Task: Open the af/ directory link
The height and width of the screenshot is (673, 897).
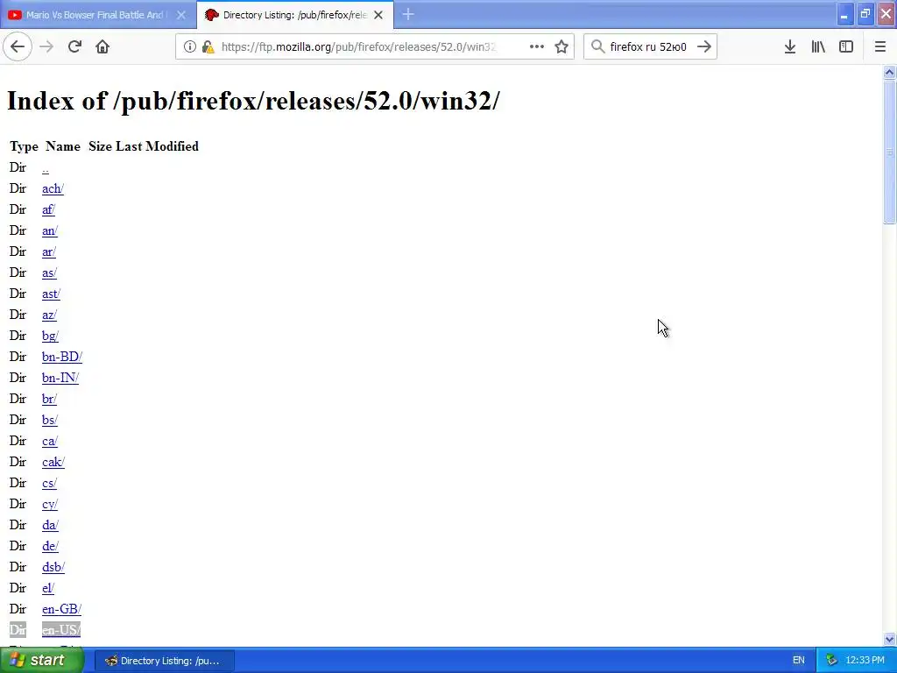Action: point(49,209)
